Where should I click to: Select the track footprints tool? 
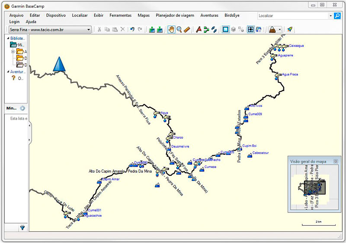[214, 29]
